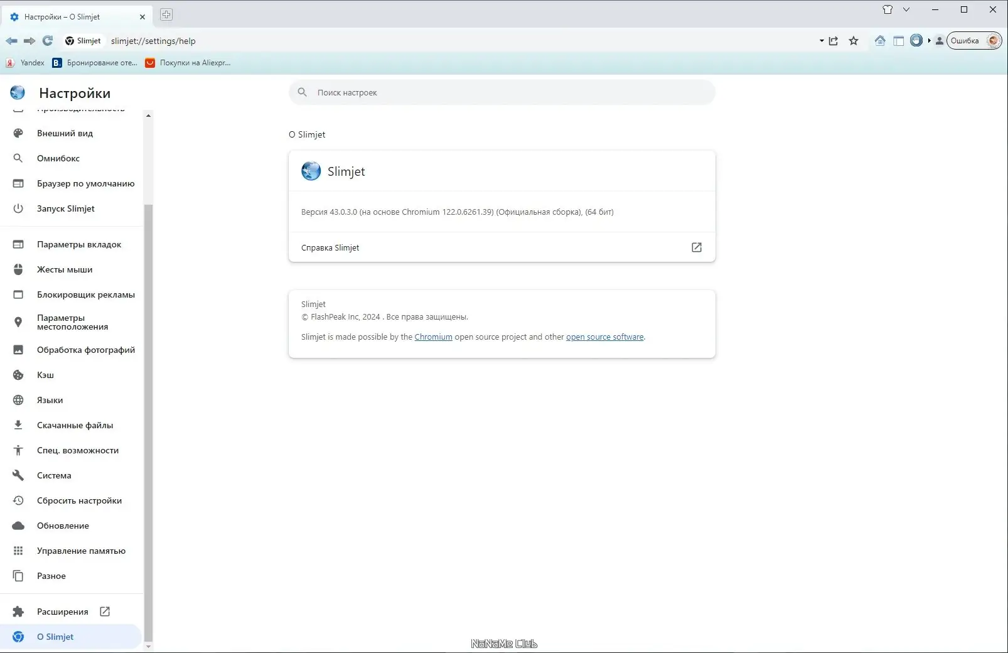Click the © FlashPeak Inc, 2024 copyright text
Viewport: 1008px width, 653px height.
pos(385,317)
